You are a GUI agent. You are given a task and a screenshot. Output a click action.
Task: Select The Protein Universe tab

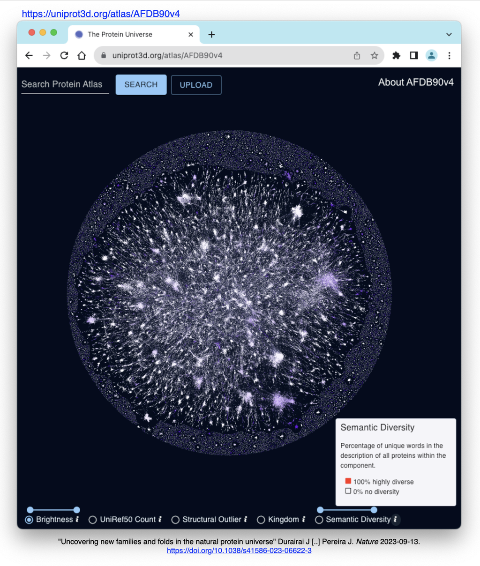(x=134, y=34)
